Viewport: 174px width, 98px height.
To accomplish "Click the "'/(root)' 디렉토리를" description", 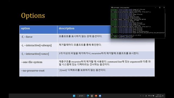I will [82, 70].
